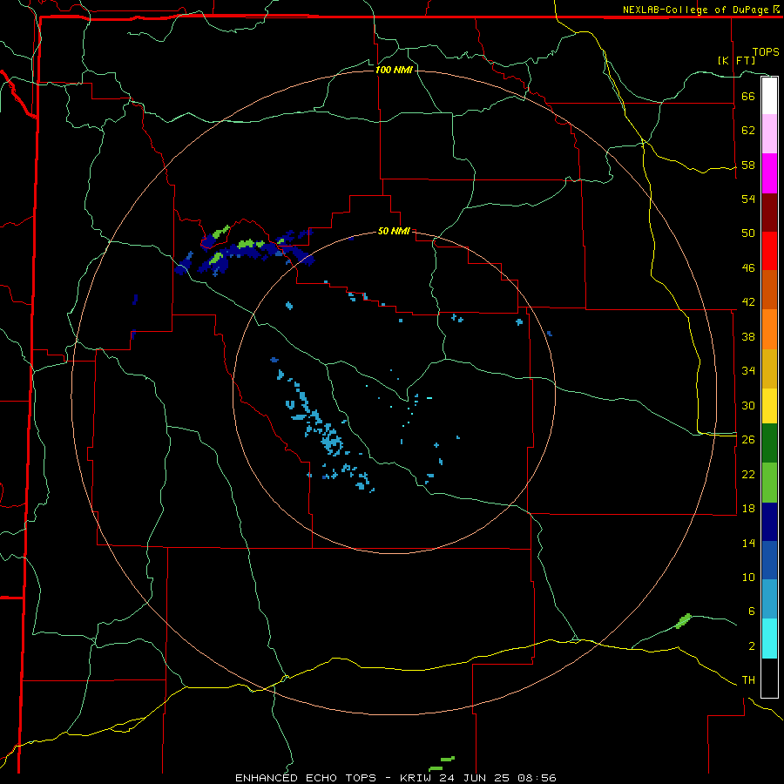The width and height of the screenshot is (784, 784).
Task: Click the dark red 50-54 legend color
Action: point(769,213)
